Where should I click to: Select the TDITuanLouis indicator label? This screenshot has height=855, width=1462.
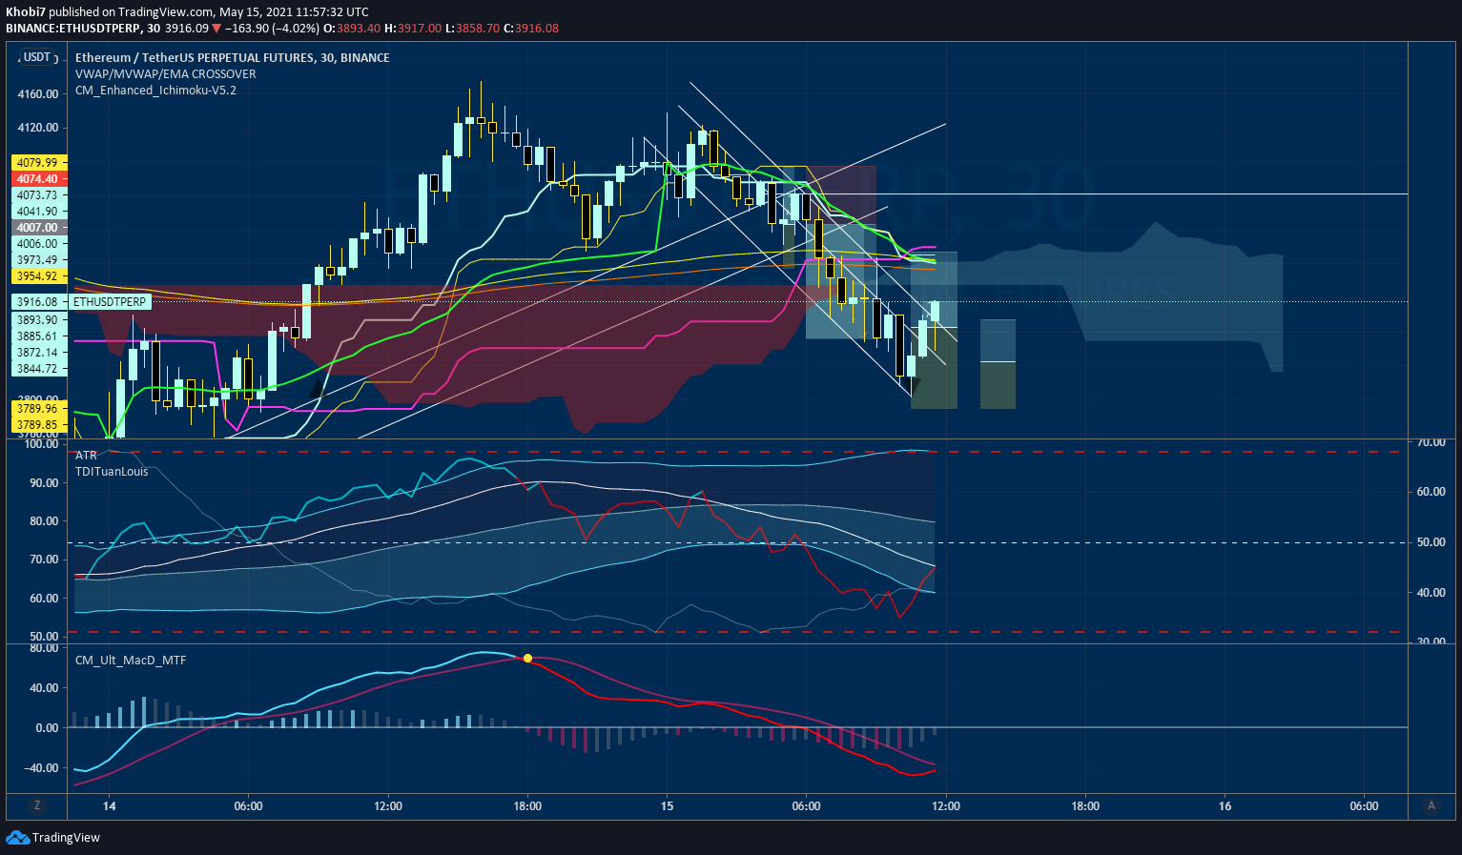pyautogui.click(x=112, y=471)
